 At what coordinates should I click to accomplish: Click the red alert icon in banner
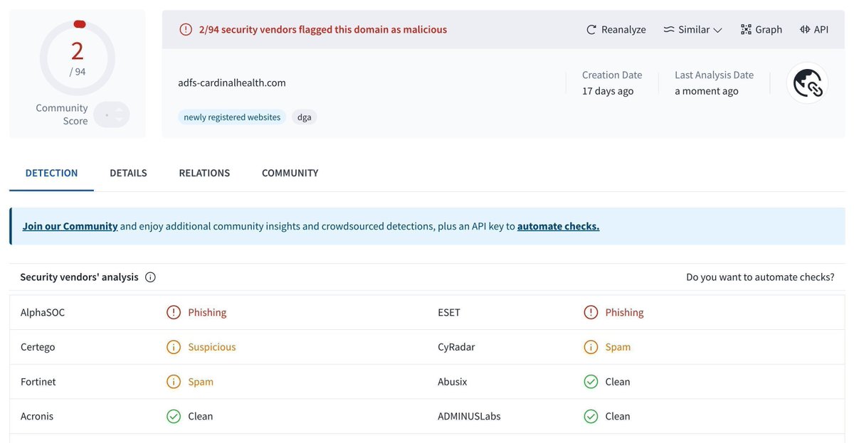pyautogui.click(x=186, y=29)
